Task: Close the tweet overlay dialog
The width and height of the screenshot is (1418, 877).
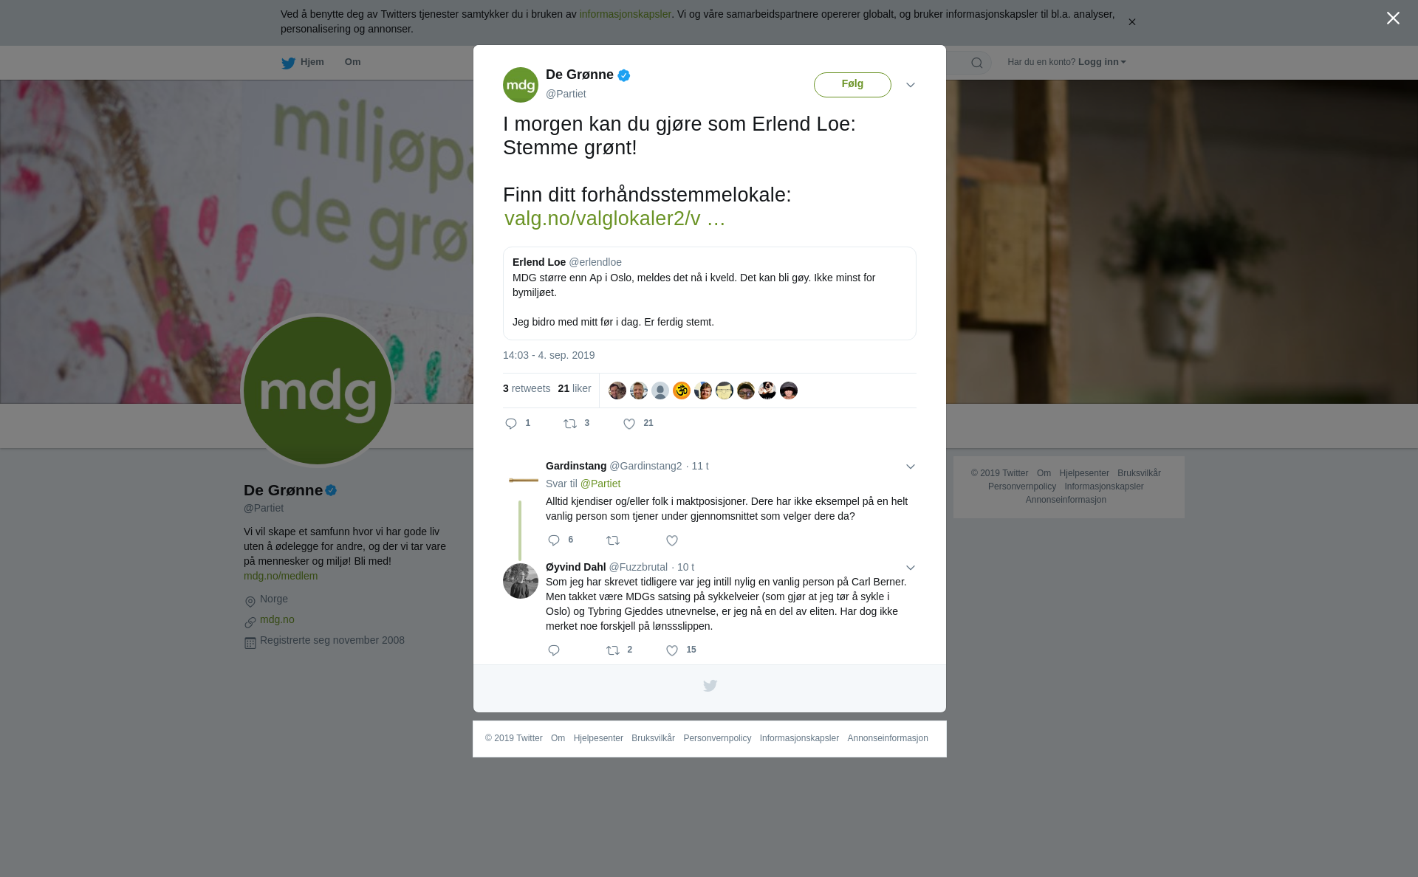Action: (x=1393, y=18)
